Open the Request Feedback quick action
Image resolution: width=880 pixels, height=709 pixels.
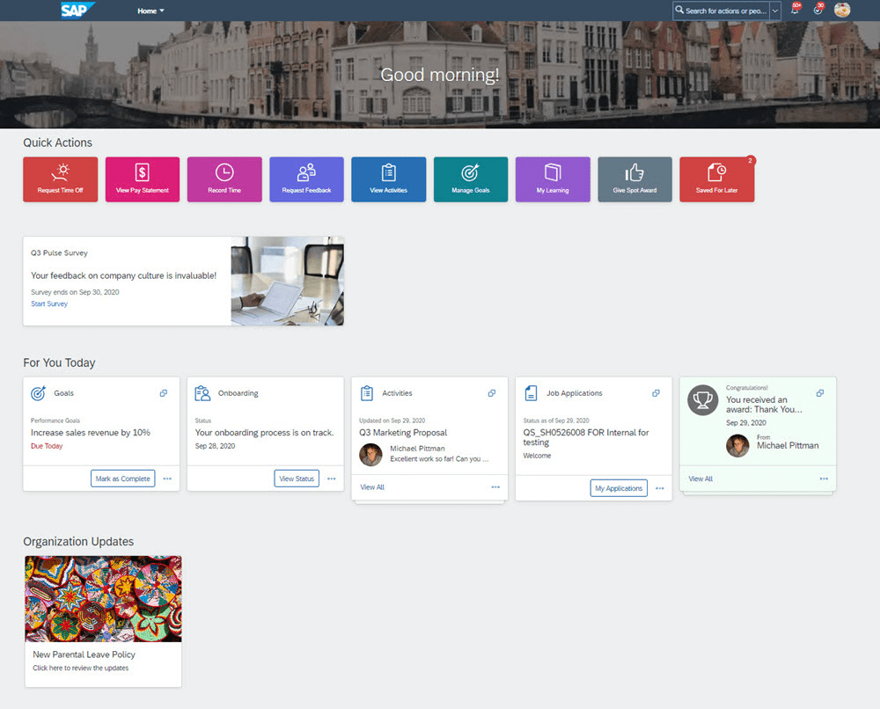[306, 179]
